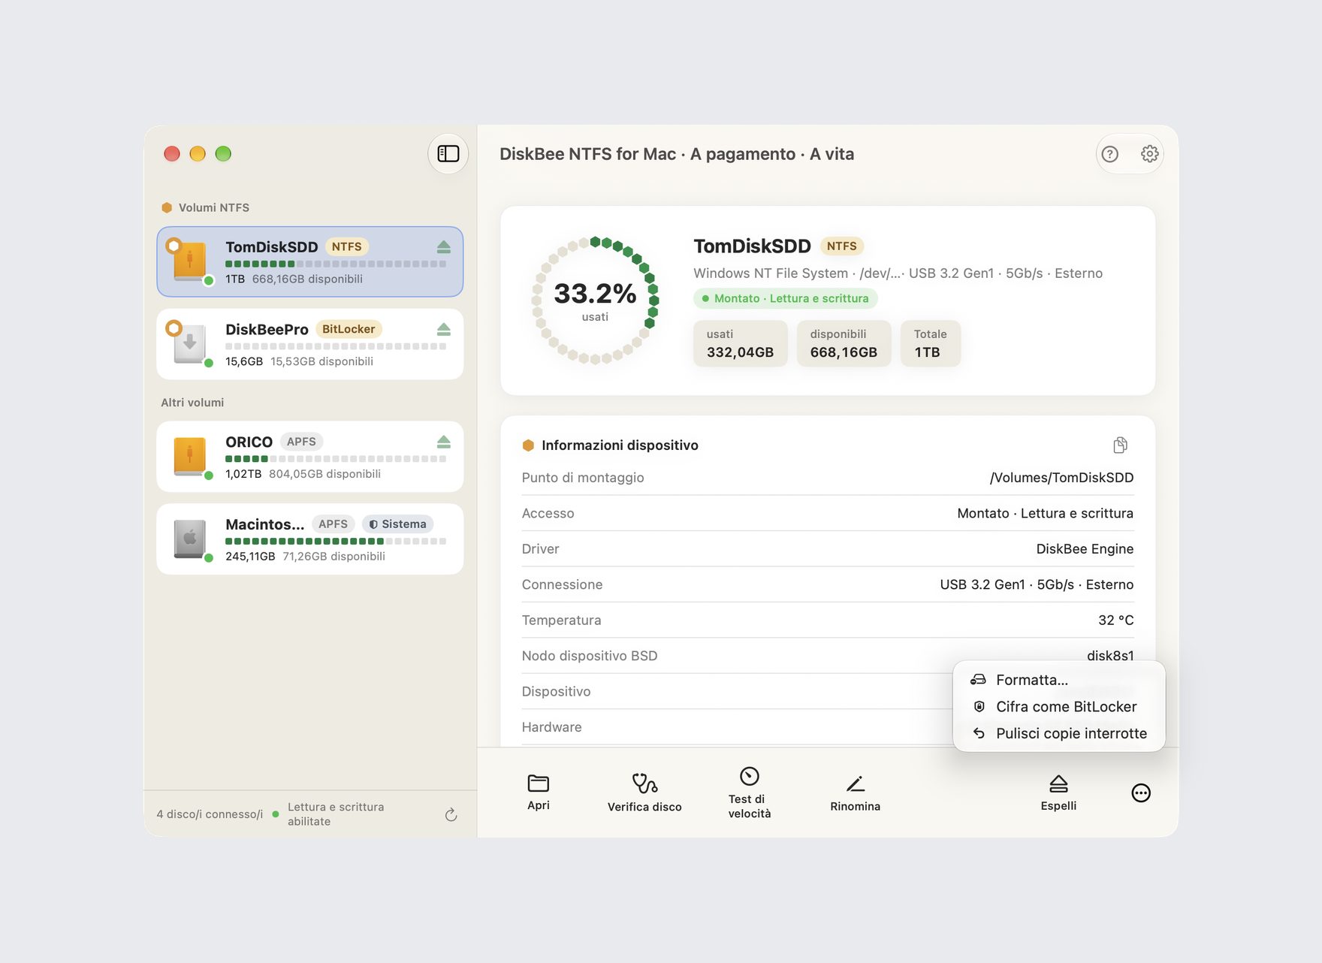1322x963 pixels.
Task: Refresh disk list with reload icon
Action: (451, 815)
